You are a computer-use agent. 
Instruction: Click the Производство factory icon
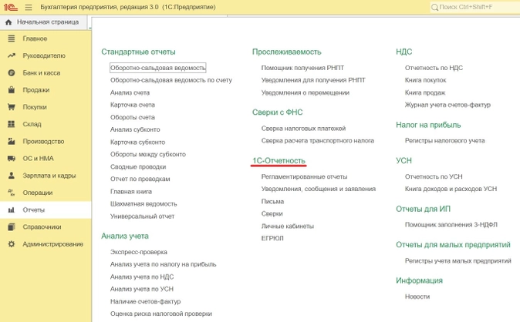click(12, 141)
